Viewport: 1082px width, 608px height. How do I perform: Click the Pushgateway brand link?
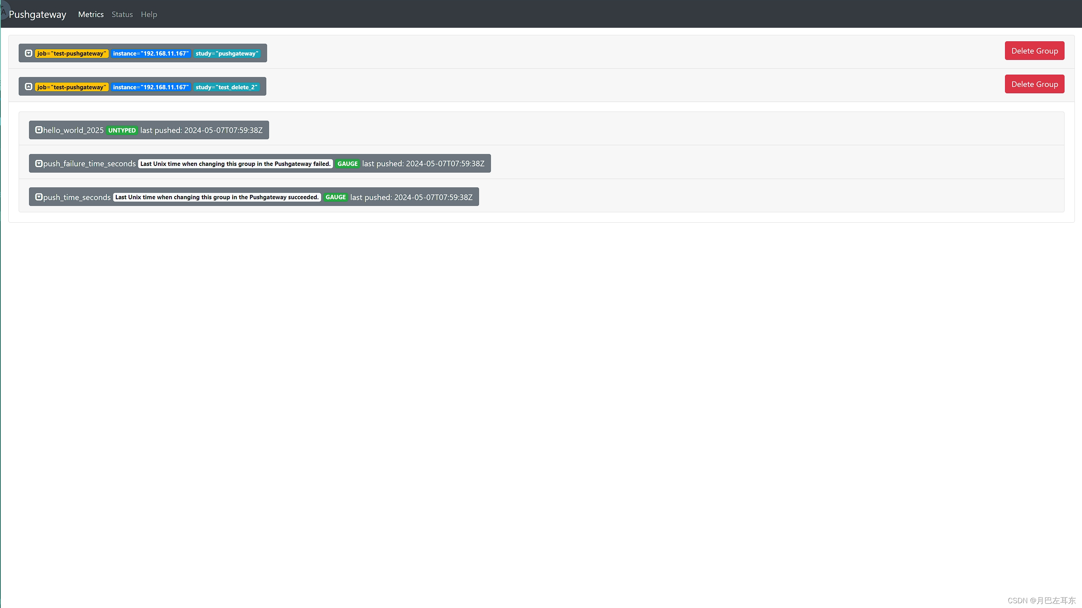pos(37,14)
